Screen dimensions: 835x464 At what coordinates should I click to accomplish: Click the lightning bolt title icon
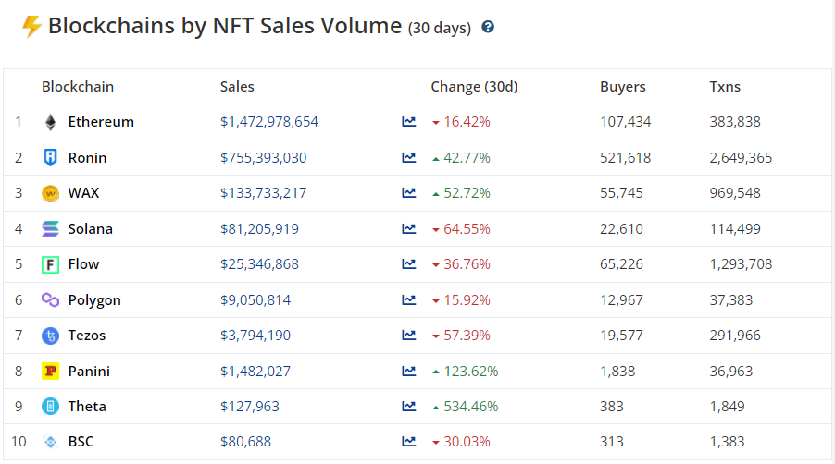pos(31,26)
